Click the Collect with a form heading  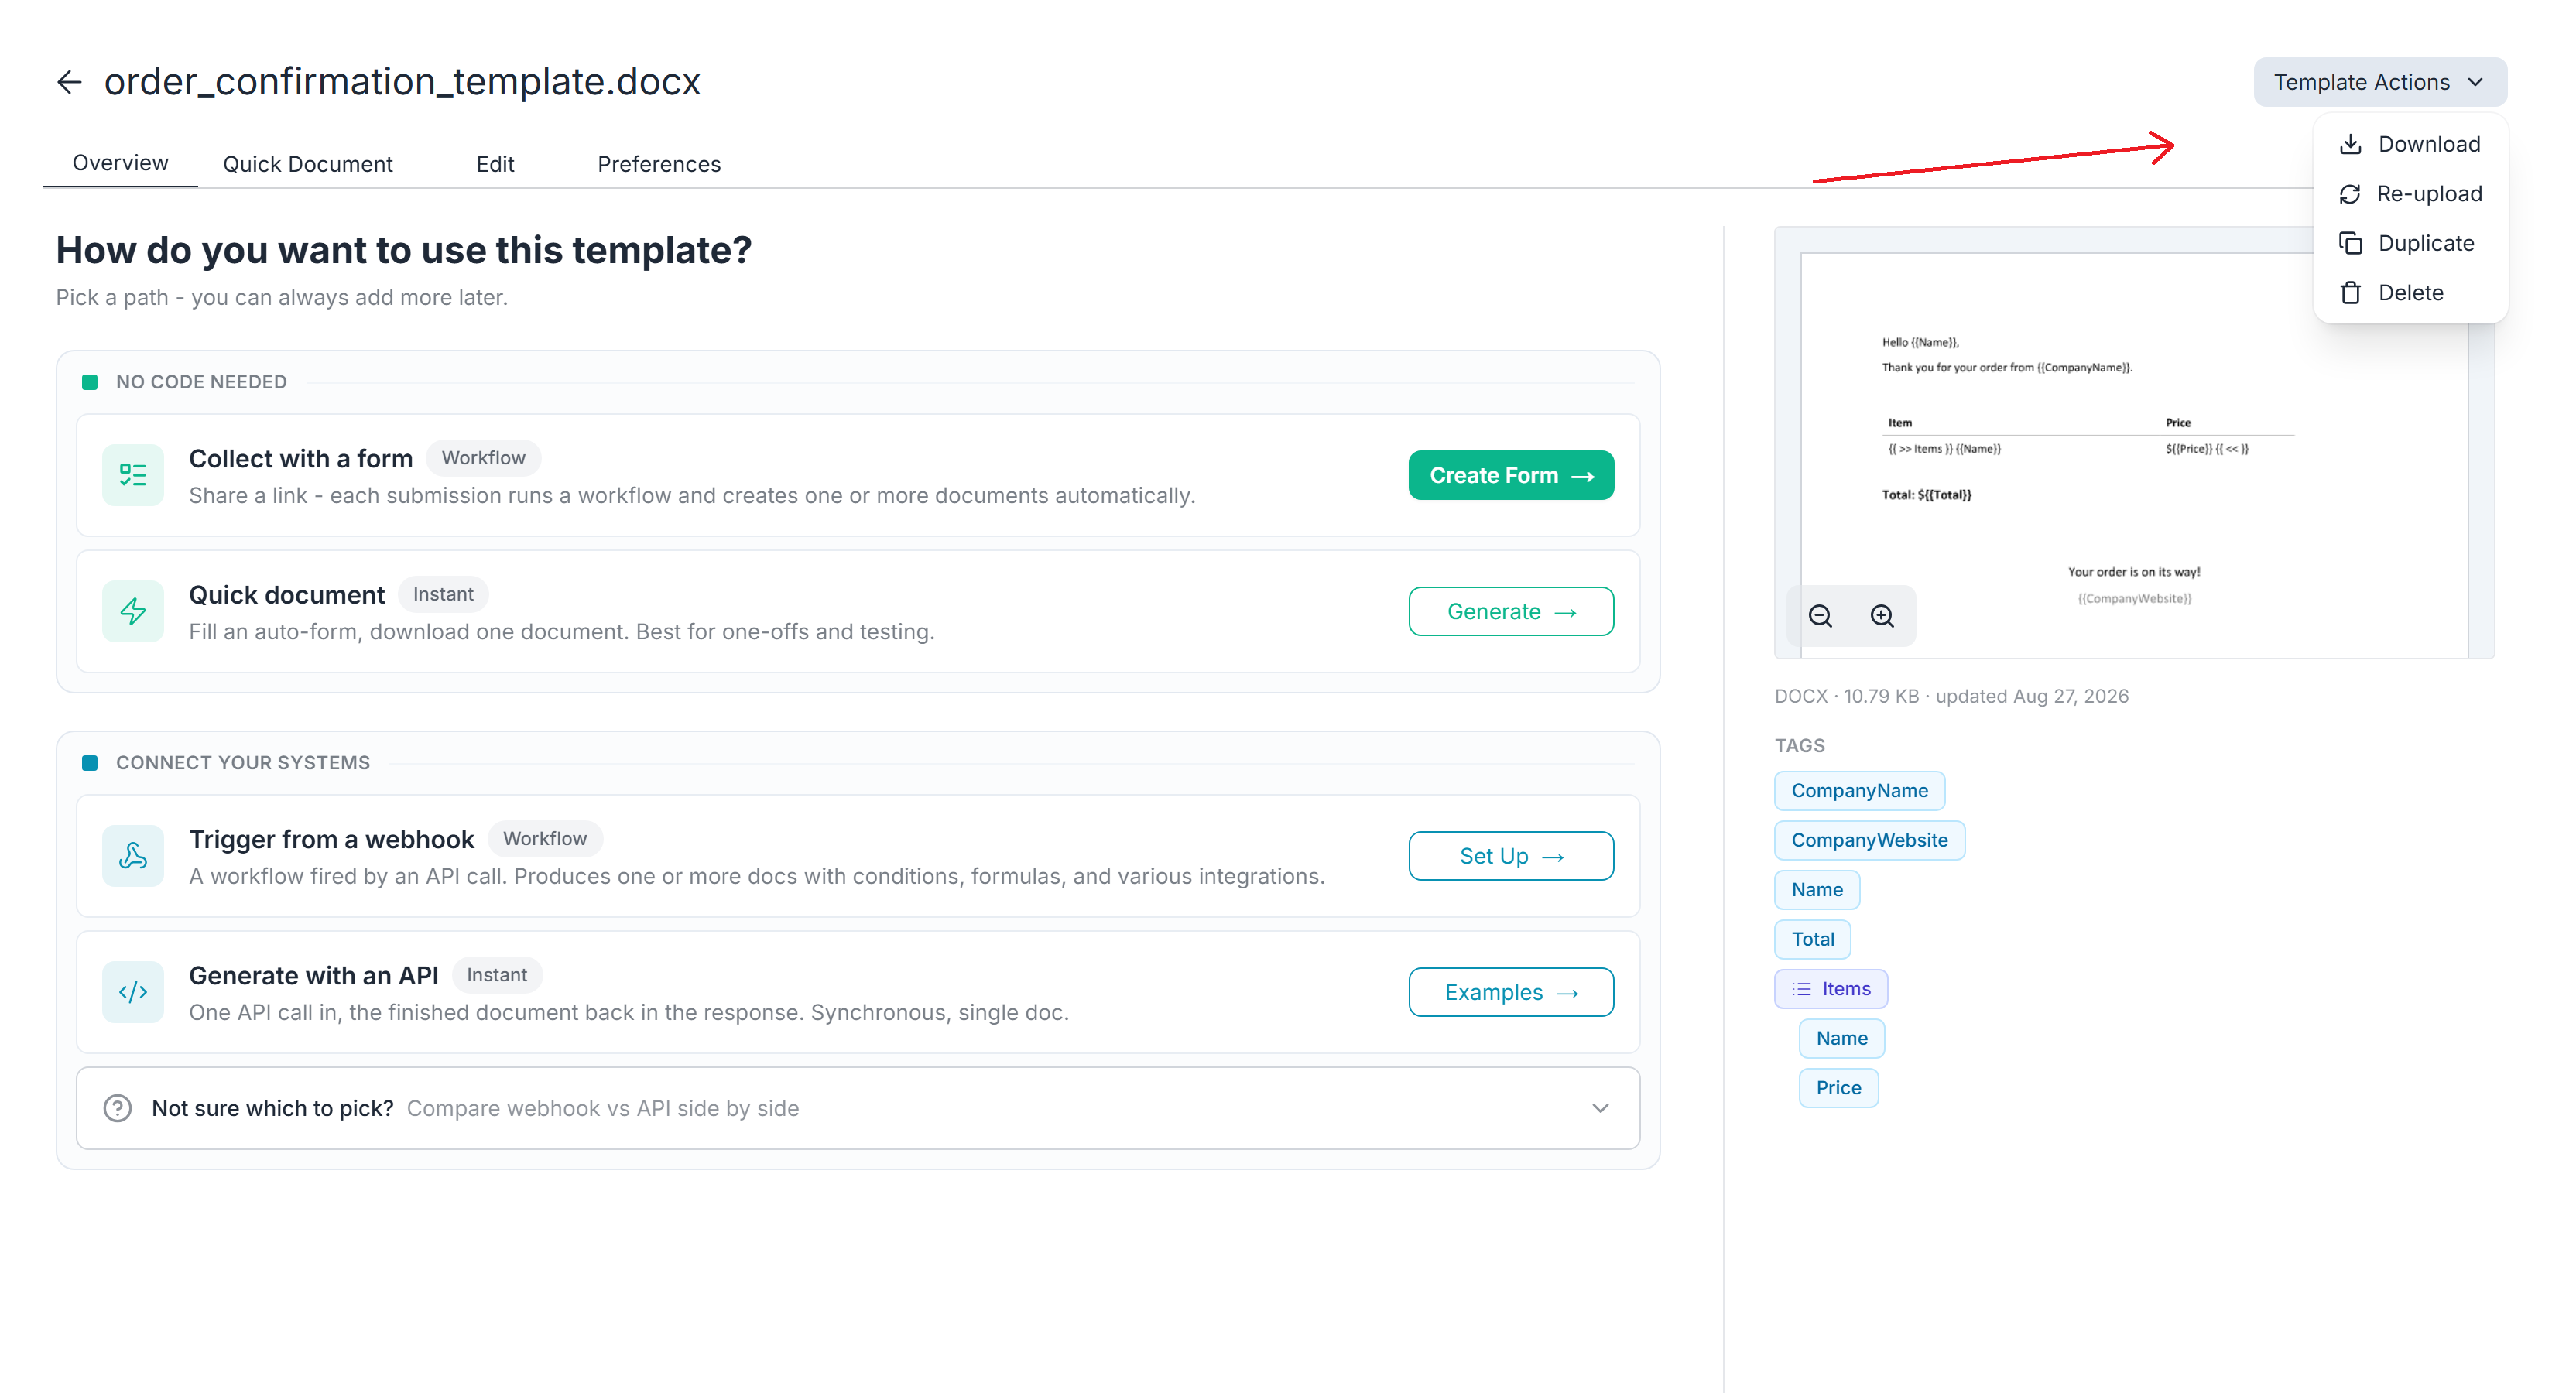coord(300,458)
